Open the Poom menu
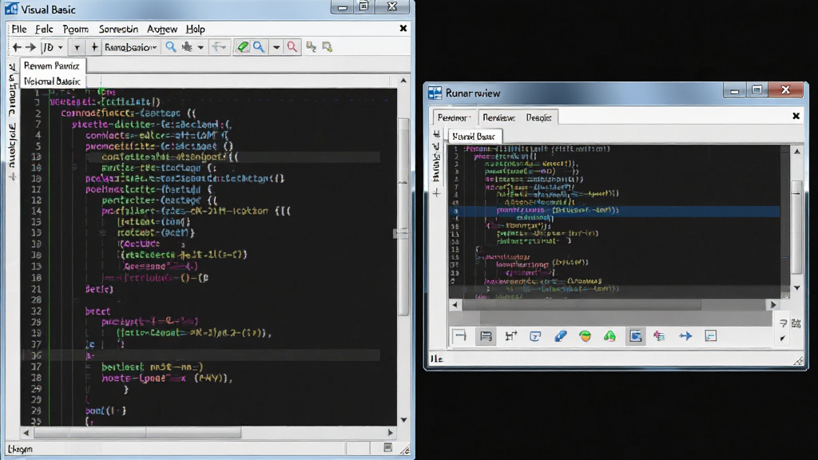The width and height of the screenshot is (818, 460). (76, 30)
